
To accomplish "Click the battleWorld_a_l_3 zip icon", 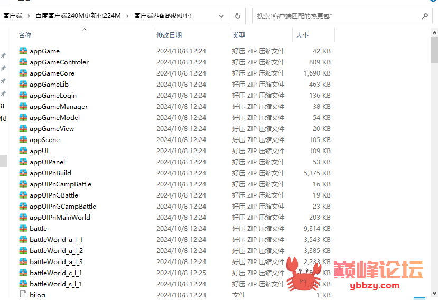I will tap(23, 261).
